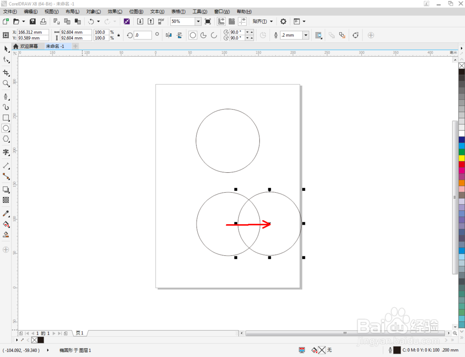Click the new document tab plus button

(x=75, y=46)
